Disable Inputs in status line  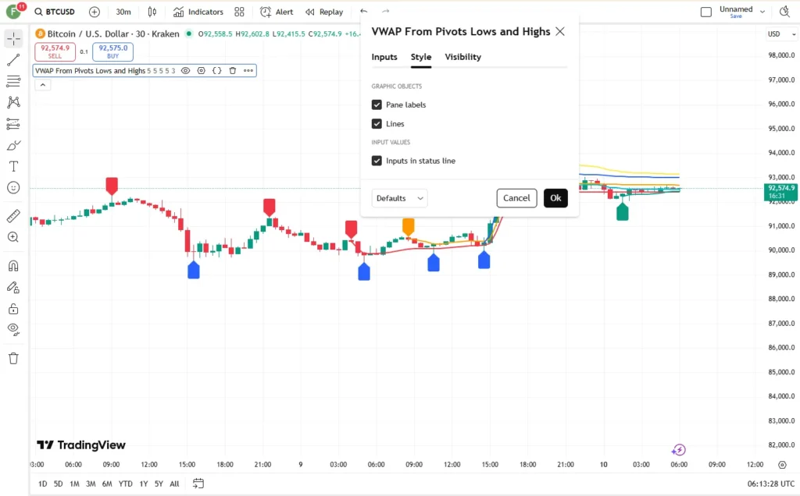pos(377,161)
